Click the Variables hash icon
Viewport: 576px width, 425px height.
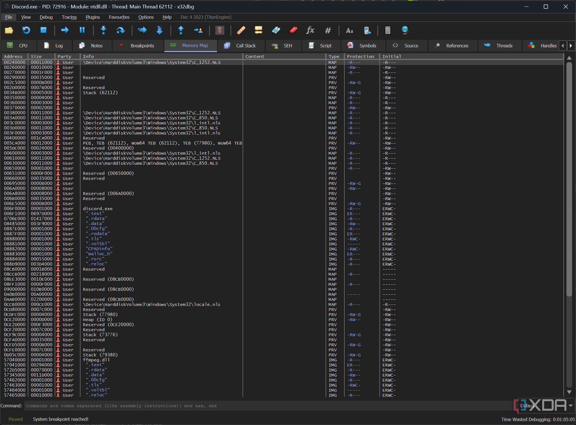328,30
